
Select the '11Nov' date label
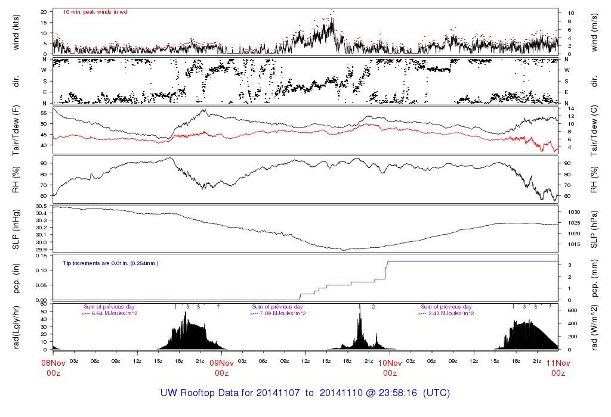[558, 363]
